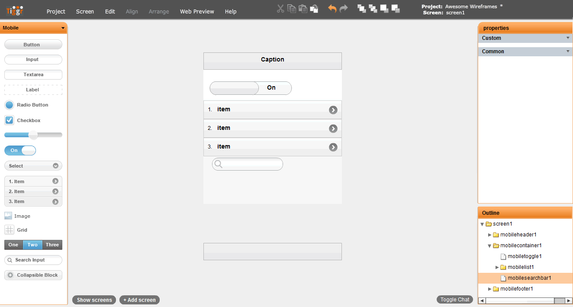The height and width of the screenshot is (307, 573).
Task: Click arrow icon of canvas list item 1
Action: 333,110
